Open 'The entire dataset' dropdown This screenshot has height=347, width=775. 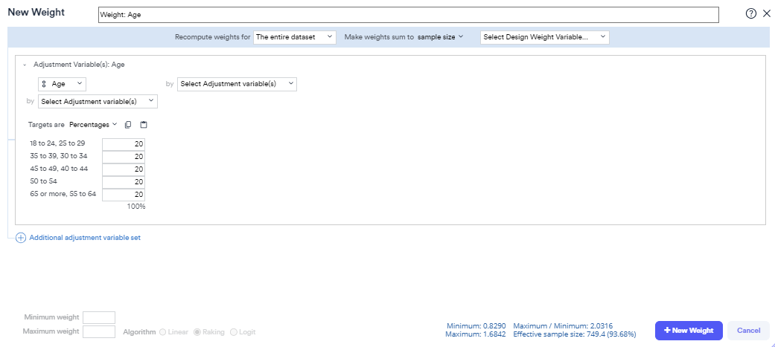[x=295, y=37]
